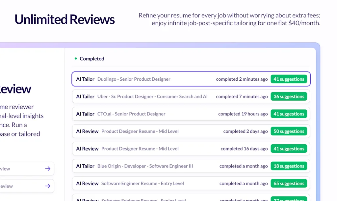Open the Uber Sr. Product Designer tailor row

(152, 96)
